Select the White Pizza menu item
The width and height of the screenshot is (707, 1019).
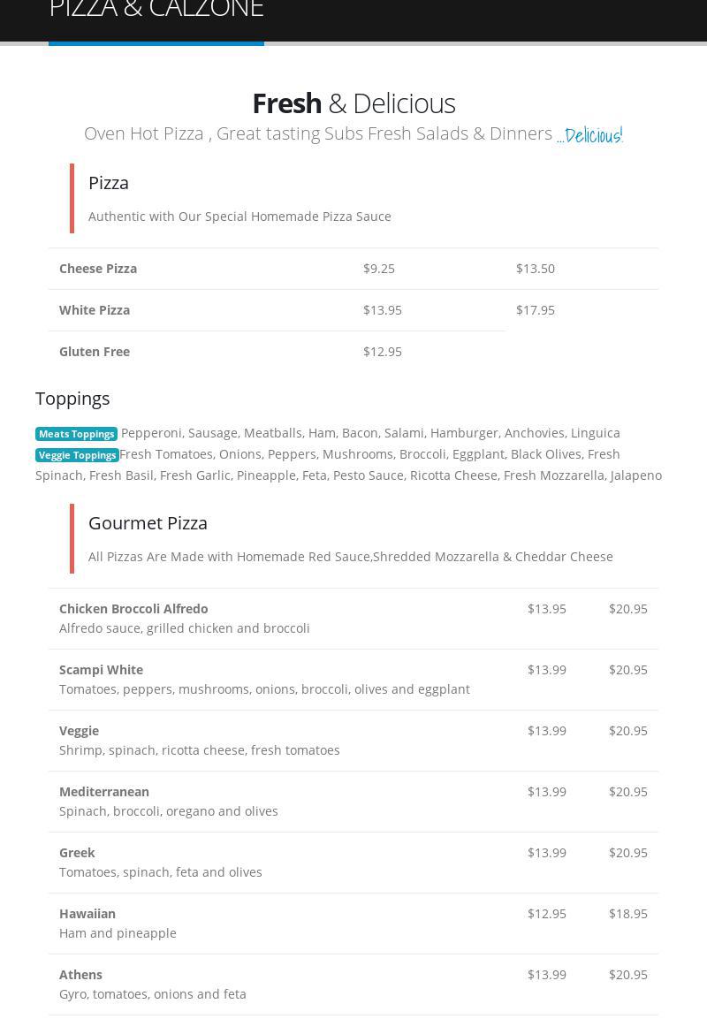point(95,310)
